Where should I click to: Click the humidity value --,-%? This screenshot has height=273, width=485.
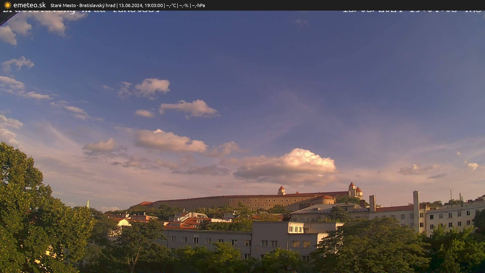point(184,5)
